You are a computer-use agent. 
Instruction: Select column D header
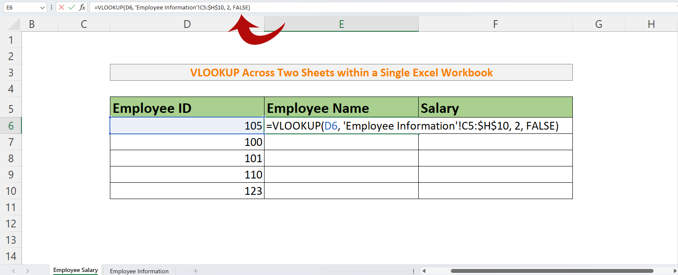point(187,24)
